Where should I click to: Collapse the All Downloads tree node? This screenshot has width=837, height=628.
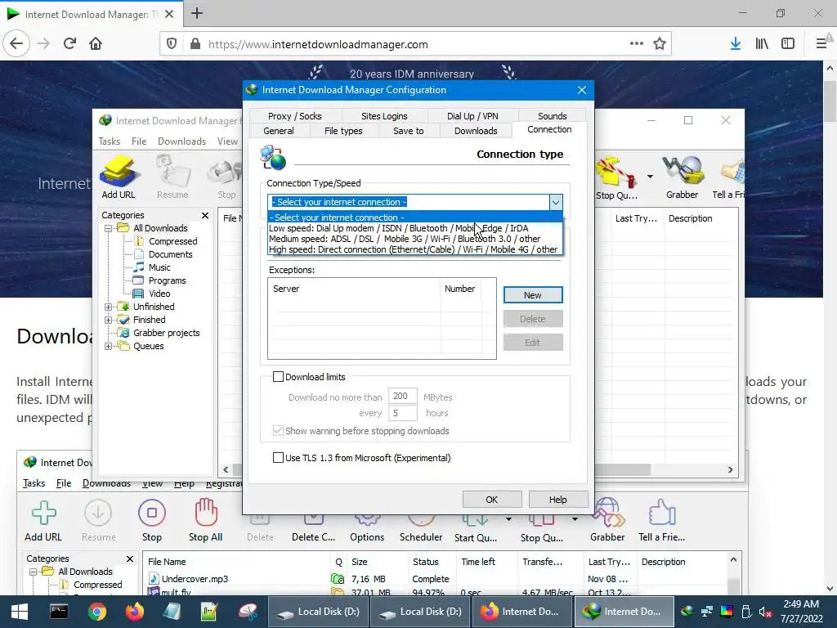[x=108, y=229]
